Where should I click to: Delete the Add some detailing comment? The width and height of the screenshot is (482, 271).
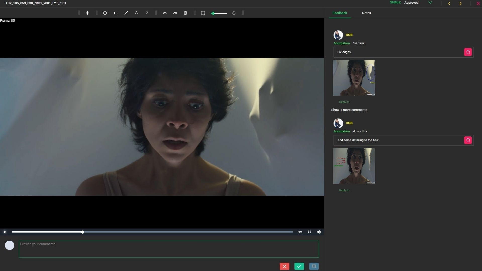468,140
